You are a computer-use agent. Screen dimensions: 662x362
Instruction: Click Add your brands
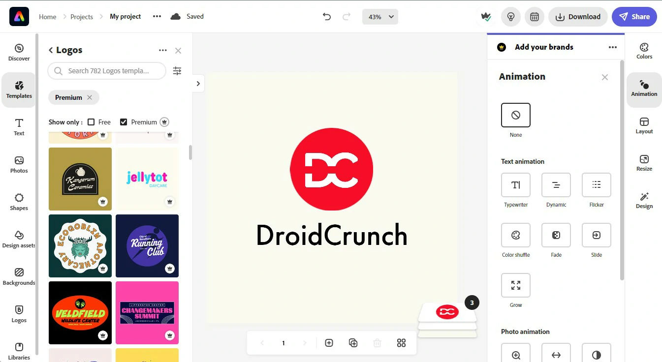click(x=544, y=47)
